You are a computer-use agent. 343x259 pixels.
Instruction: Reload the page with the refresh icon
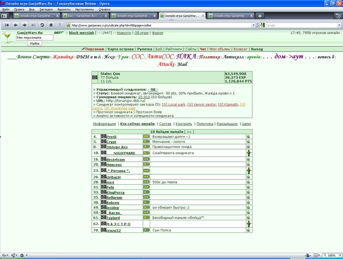pyautogui.click(x=42, y=25)
